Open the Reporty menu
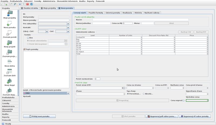The width and height of the screenshot is (216, 125). click(x=90, y=1)
